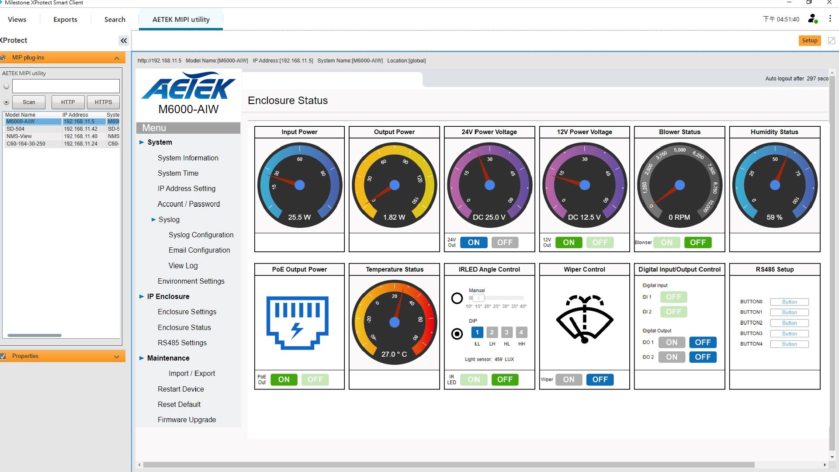
Task: Click the HTTP button
Action: pos(68,102)
